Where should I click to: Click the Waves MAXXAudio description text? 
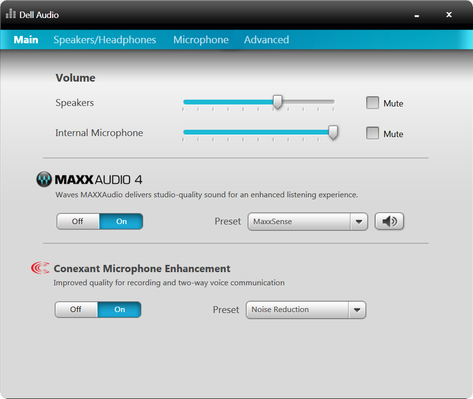[x=207, y=195]
